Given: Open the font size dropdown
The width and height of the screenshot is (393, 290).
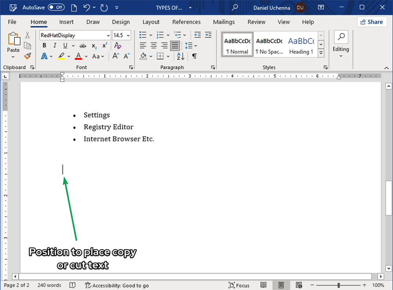Looking at the screenshot, I should [x=129, y=35].
